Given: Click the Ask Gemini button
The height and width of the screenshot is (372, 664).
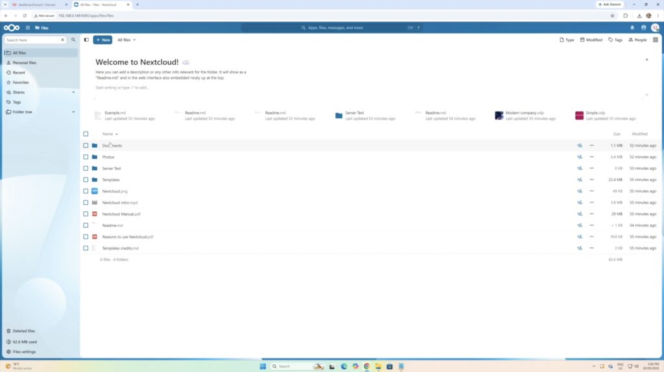Looking at the screenshot, I should (610, 5).
